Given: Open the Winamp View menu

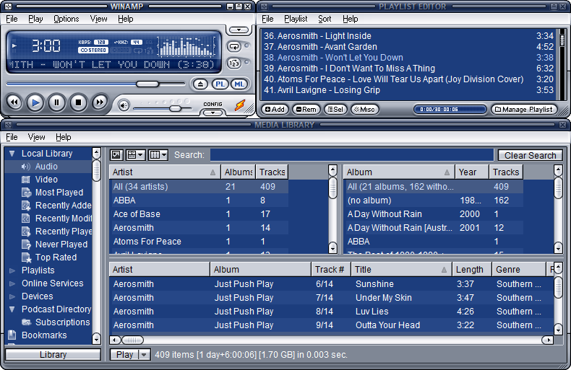Looking at the screenshot, I should [99, 19].
